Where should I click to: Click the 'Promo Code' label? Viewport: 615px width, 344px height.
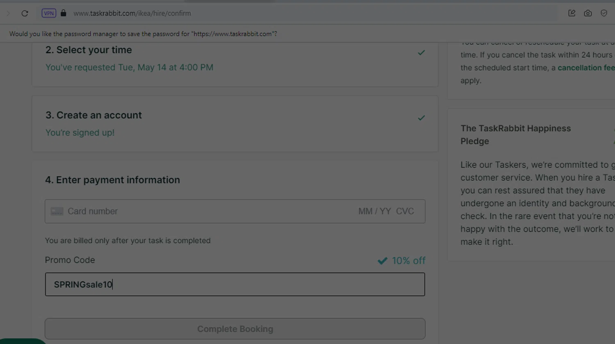coord(70,260)
